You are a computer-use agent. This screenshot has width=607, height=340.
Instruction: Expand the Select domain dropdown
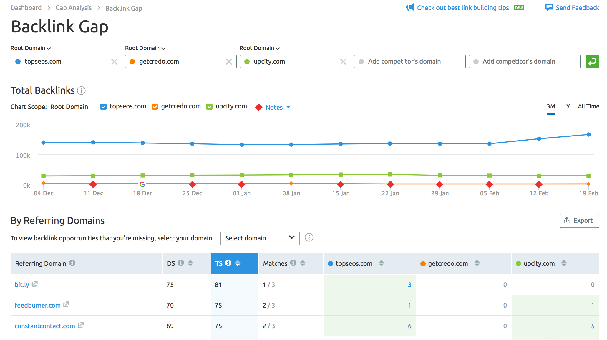[260, 238]
